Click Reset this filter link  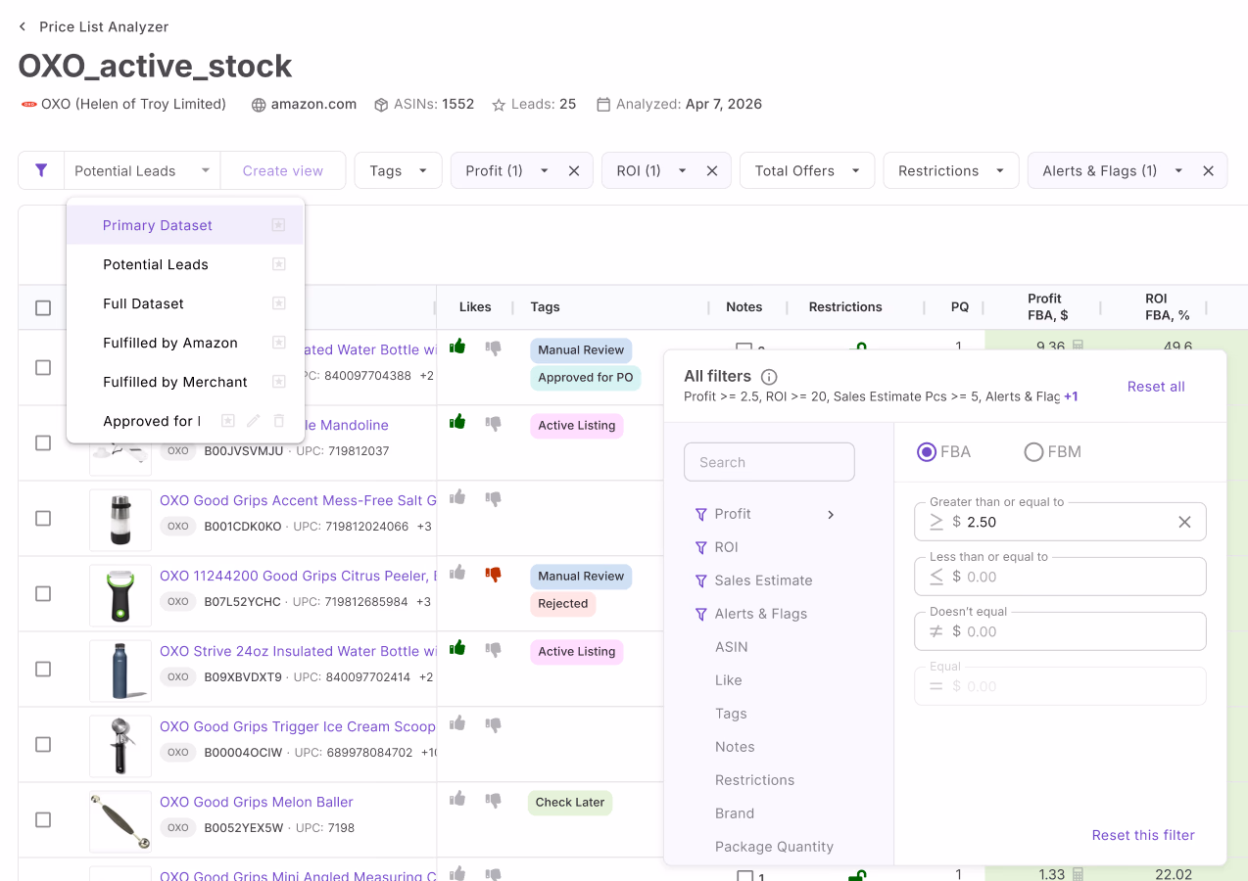[1143, 835]
